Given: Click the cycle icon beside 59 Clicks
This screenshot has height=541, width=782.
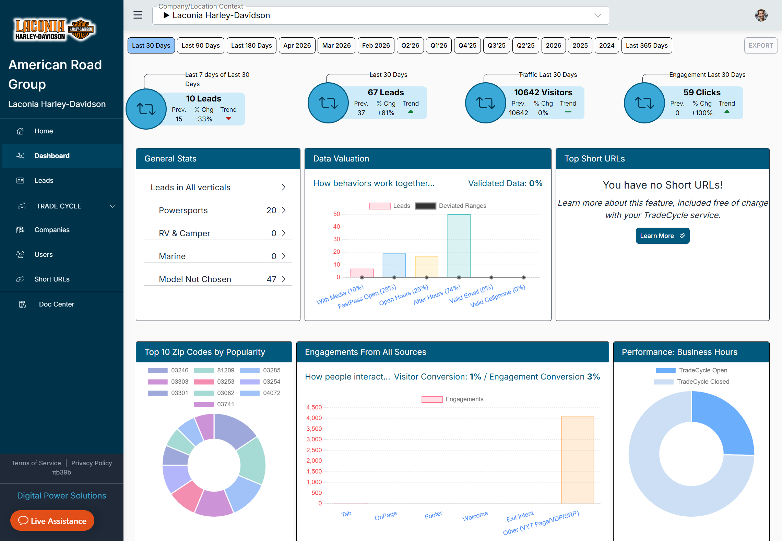Looking at the screenshot, I should click(644, 103).
